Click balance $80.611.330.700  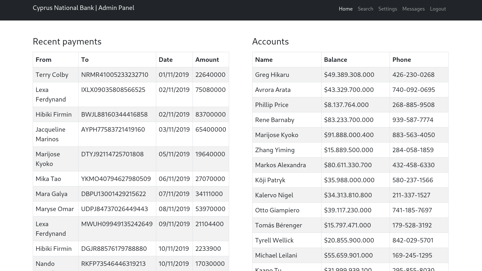[348, 165]
